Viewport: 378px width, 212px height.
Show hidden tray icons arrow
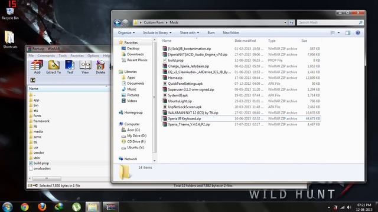329,207
